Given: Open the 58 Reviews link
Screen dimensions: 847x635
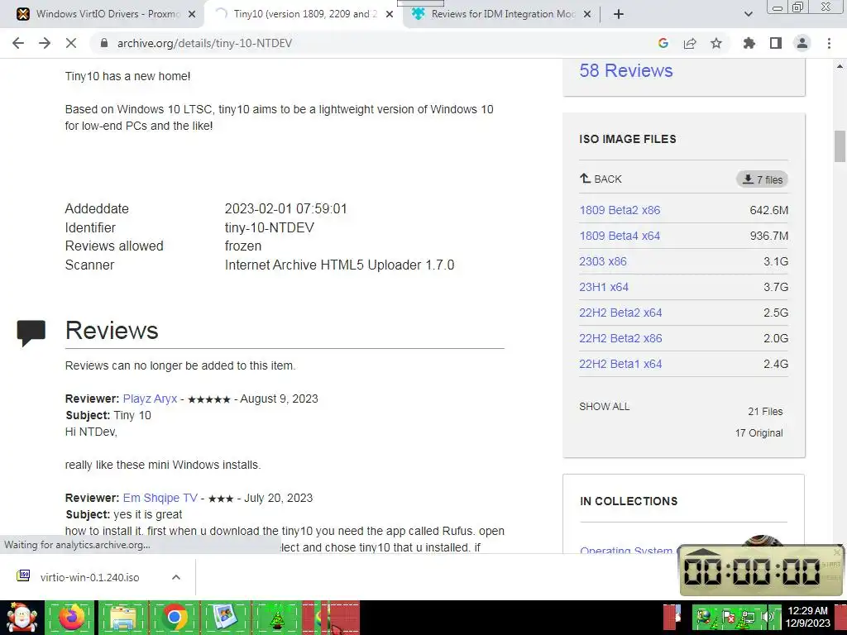Looking at the screenshot, I should [626, 71].
